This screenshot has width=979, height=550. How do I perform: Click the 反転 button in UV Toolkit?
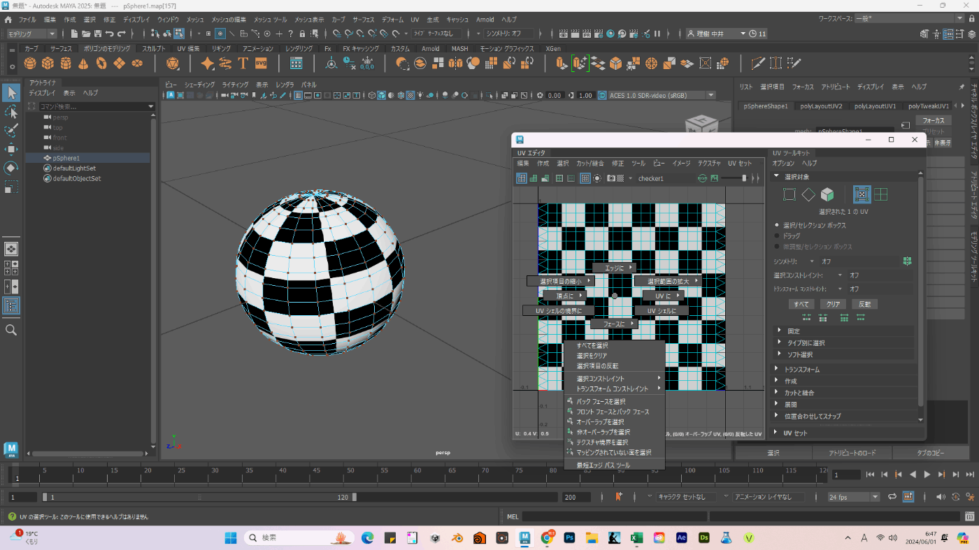coord(864,304)
